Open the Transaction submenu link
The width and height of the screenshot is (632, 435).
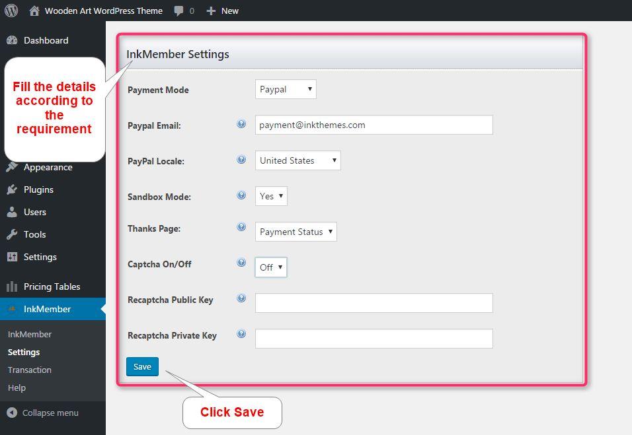[x=30, y=370]
